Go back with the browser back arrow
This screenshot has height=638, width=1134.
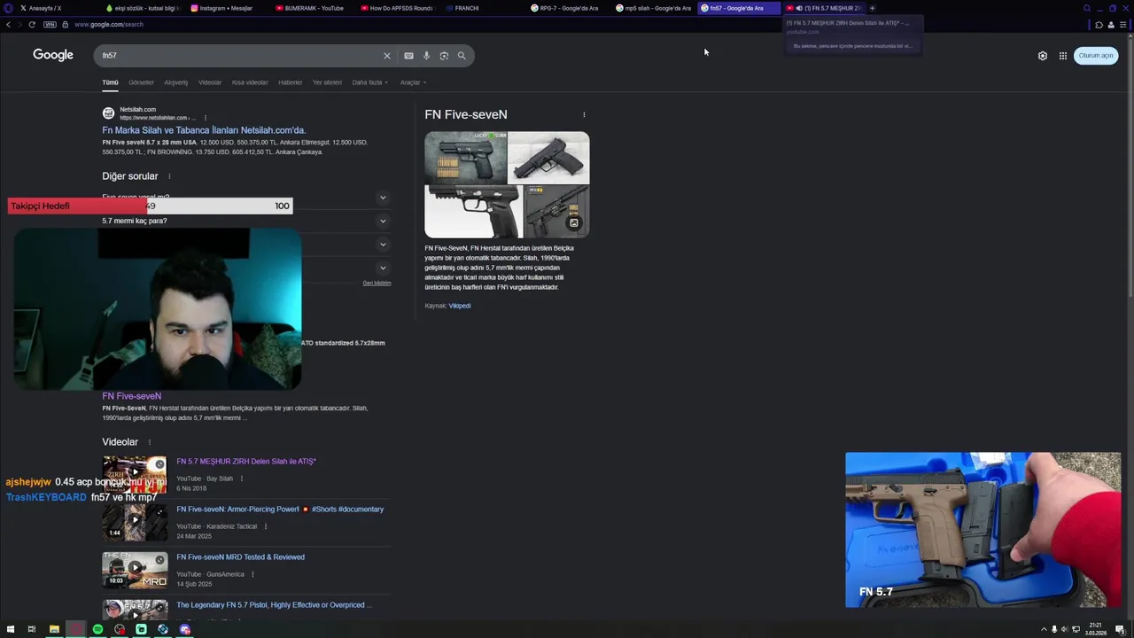click(x=8, y=25)
